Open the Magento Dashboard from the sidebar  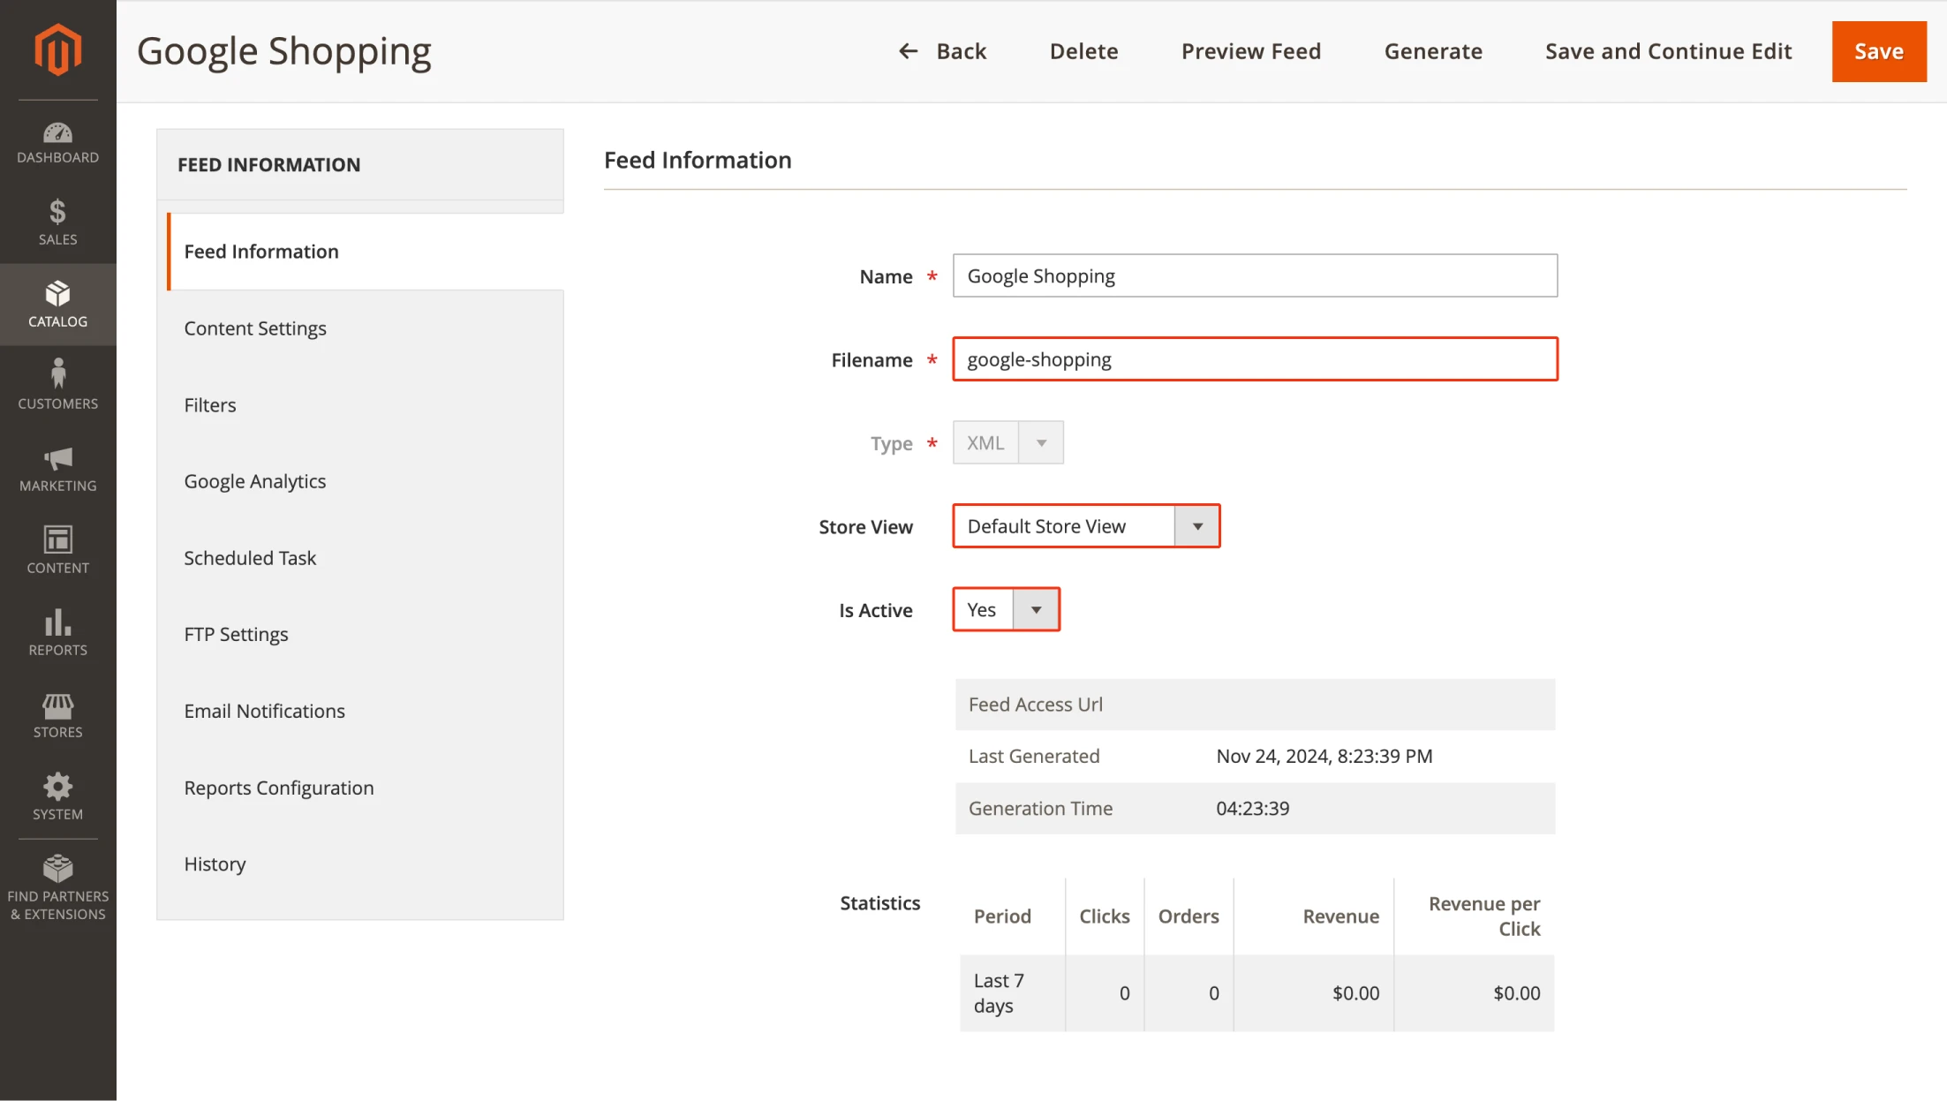tap(57, 141)
